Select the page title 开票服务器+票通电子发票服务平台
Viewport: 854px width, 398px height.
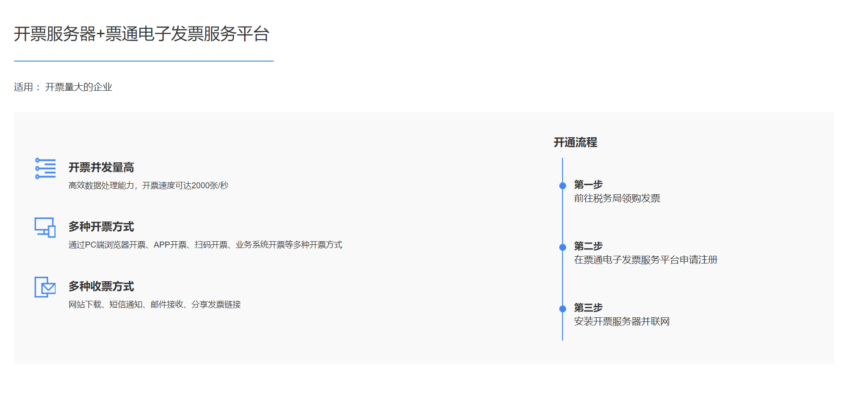point(142,34)
